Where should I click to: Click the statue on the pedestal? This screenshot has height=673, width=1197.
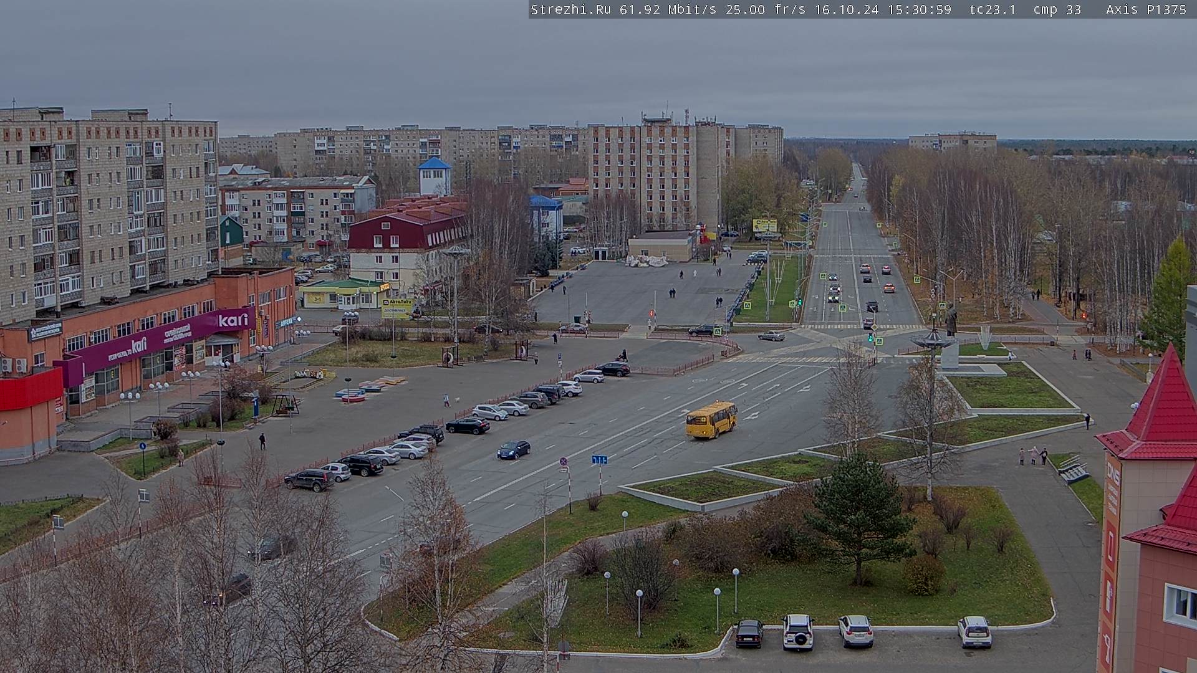coord(951,322)
